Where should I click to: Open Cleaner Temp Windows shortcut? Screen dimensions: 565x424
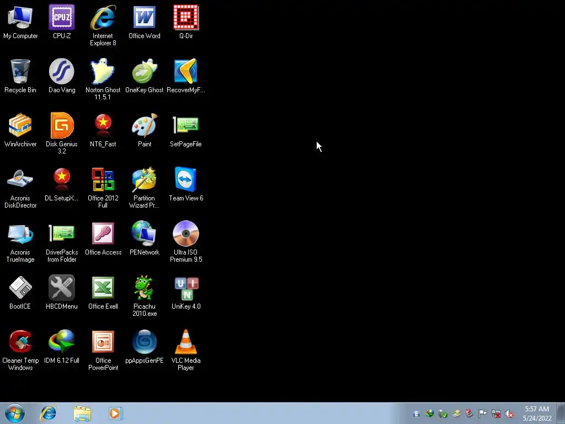pos(20,349)
